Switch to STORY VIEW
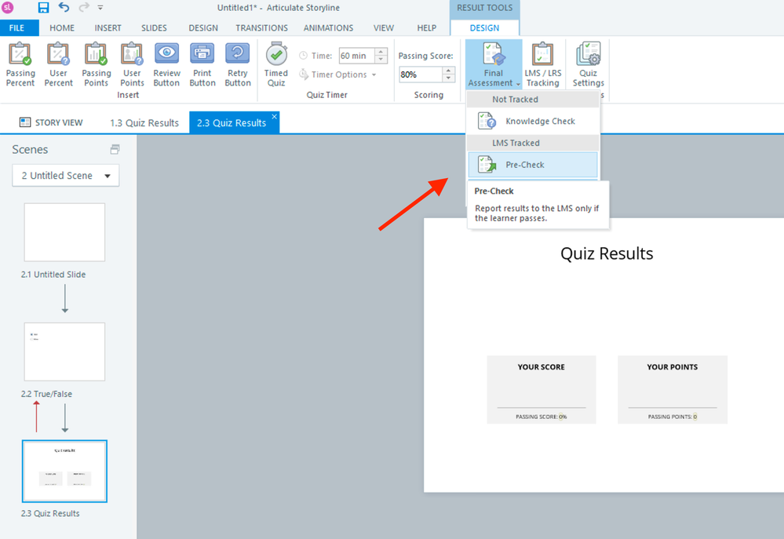The height and width of the screenshot is (539, 784). [51, 122]
